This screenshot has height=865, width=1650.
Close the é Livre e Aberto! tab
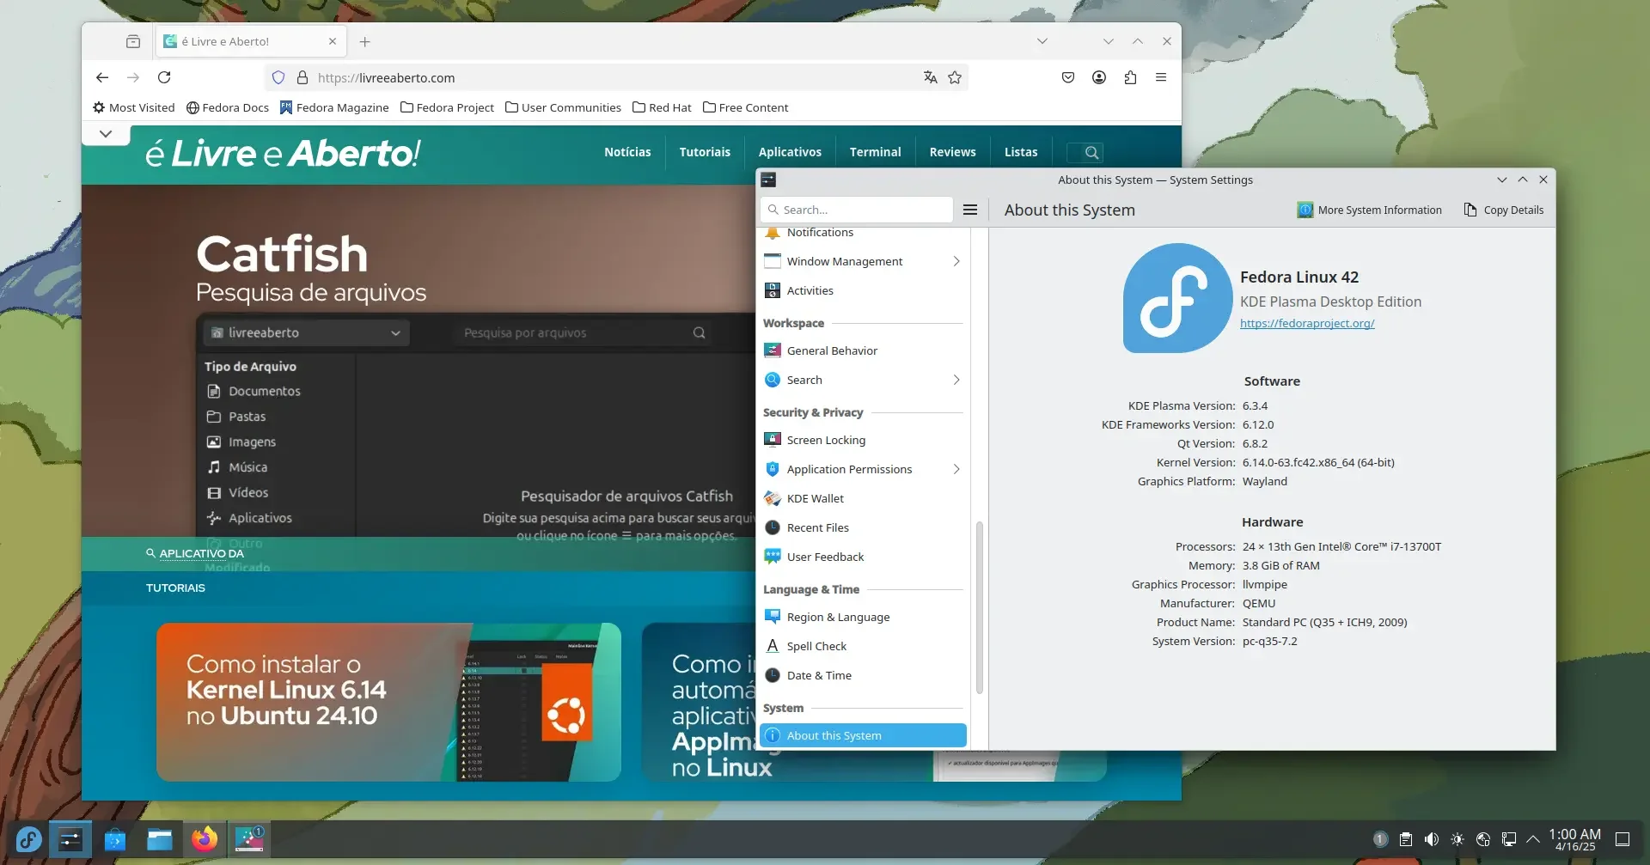point(333,41)
